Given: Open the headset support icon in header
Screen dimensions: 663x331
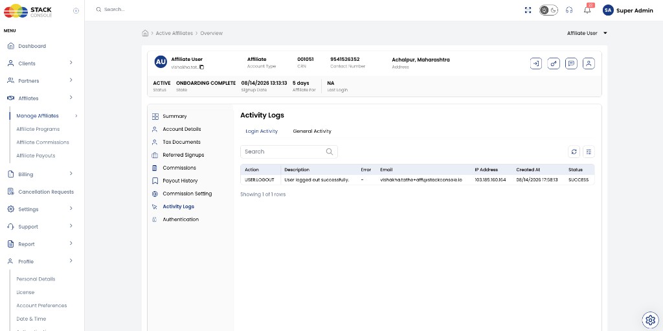Looking at the screenshot, I should coord(569,10).
